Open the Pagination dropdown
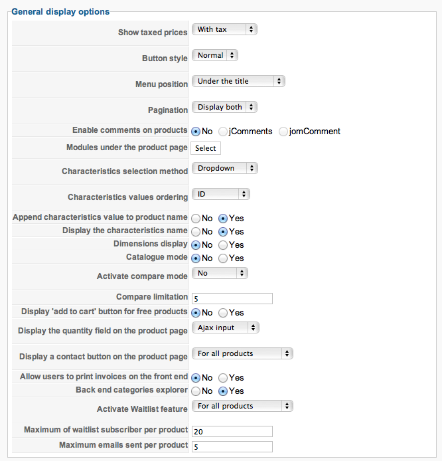Viewport: 442px width, 461px height. (224, 107)
